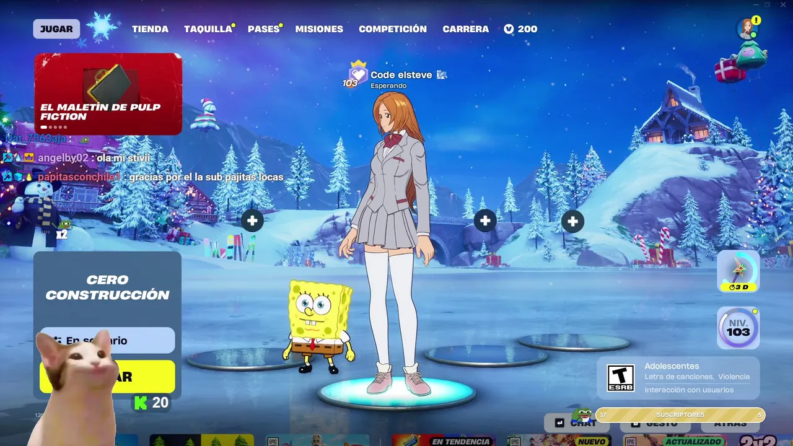Image resolution: width=793 pixels, height=446 pixels.
Task: Open the TAQUILLA tab
Action: pyautogui.click(x=208, y=29)
